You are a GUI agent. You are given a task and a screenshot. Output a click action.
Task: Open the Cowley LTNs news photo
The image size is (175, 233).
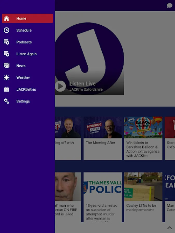click(143, 186)
